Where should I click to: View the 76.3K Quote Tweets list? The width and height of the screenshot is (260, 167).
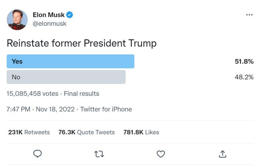pos(86,132)
